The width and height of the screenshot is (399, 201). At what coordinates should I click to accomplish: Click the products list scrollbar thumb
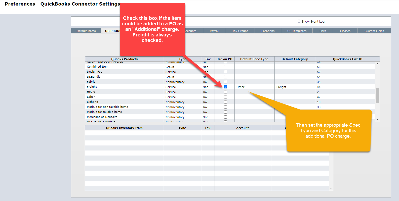click(x=377, y=95)
